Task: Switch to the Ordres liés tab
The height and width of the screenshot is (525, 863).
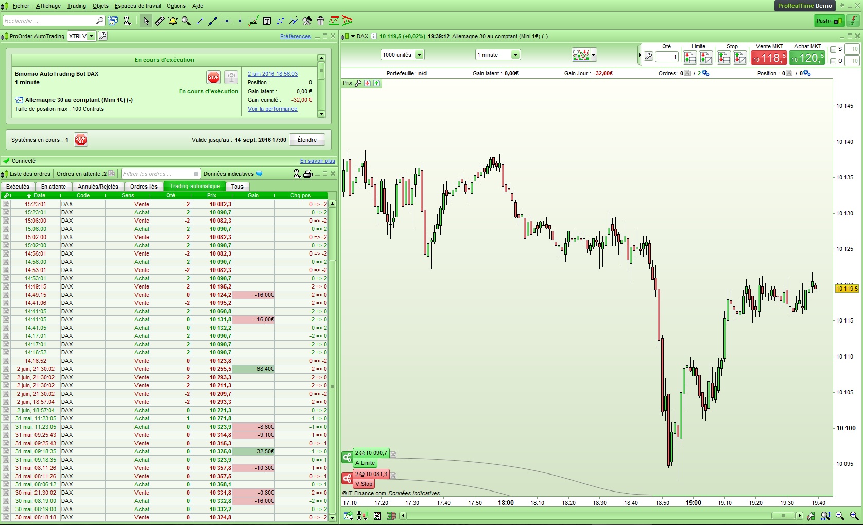Action: click(144, 187)
